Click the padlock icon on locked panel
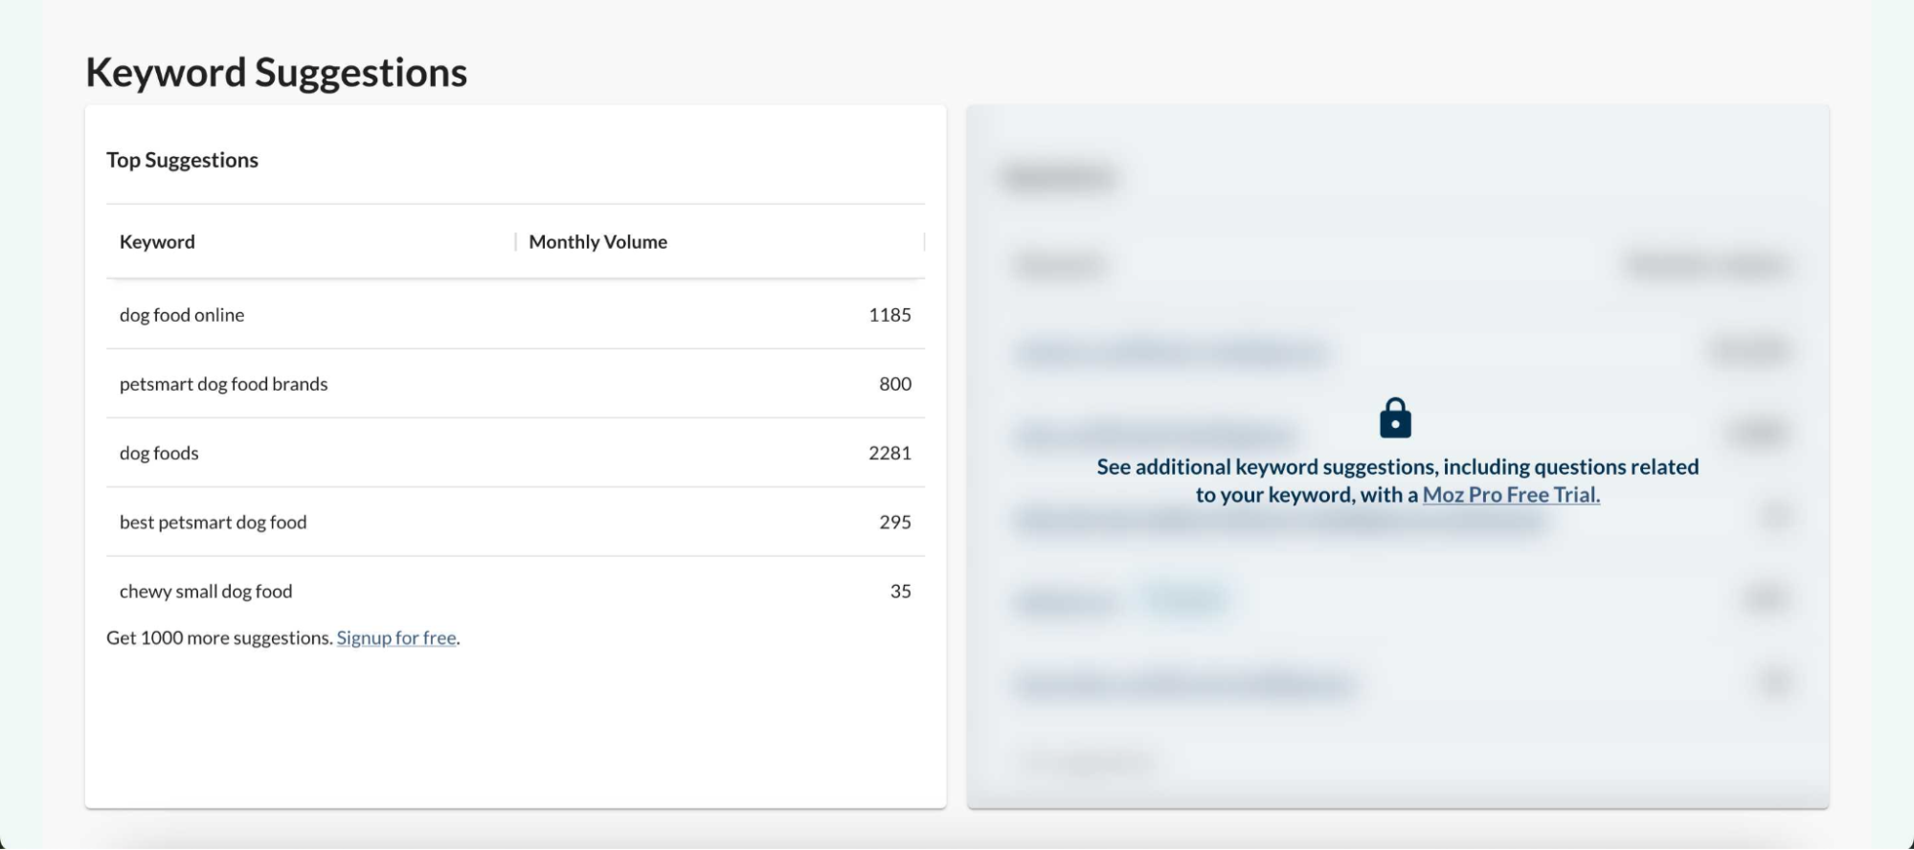This screenshot has height=850, width=1914. point(1395,418)
